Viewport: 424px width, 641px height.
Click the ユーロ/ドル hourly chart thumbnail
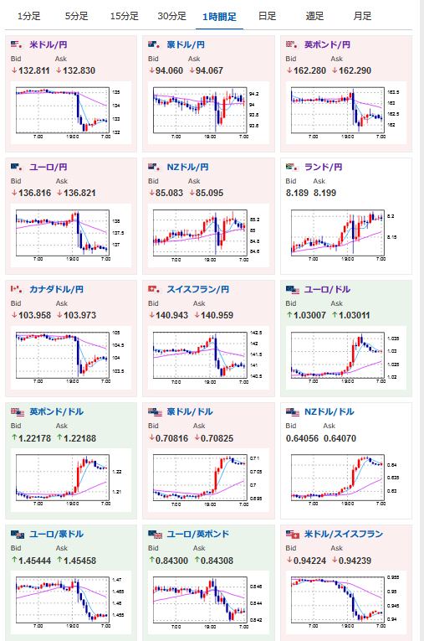(346, 358)
